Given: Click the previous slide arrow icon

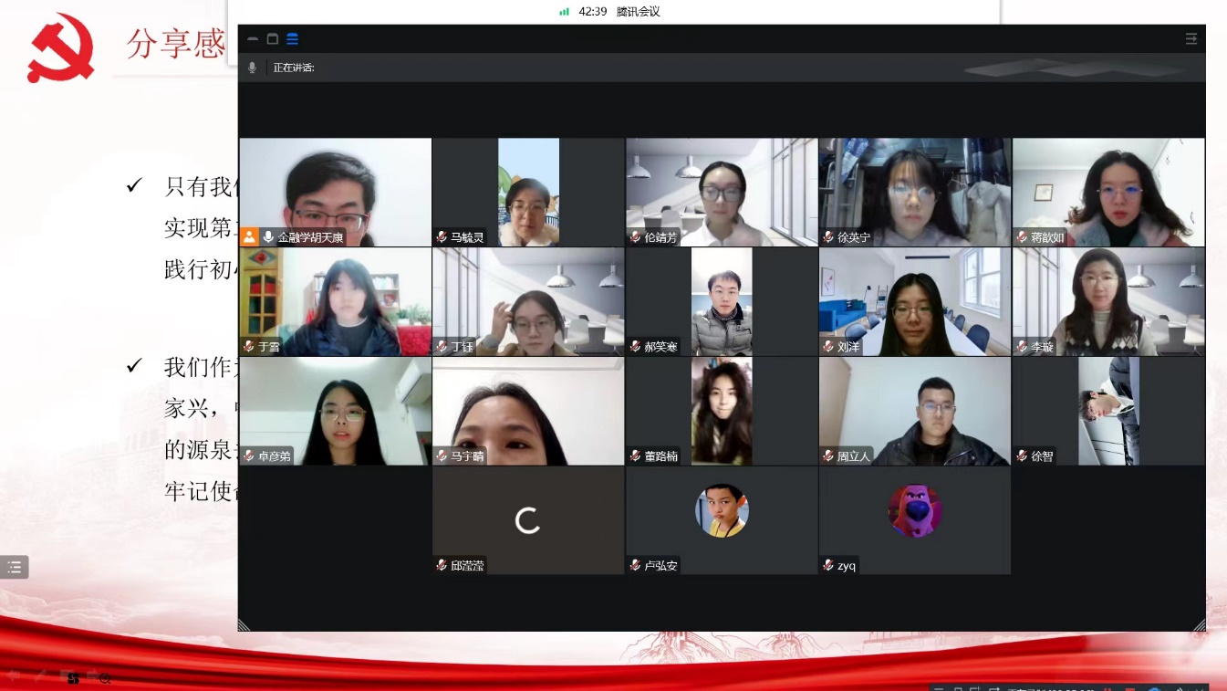Looking at the screenshot, I should coord(14,677).
